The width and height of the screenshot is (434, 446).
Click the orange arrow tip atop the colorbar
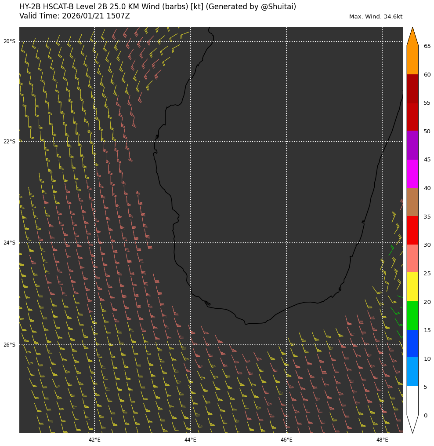tap(412, 37)
